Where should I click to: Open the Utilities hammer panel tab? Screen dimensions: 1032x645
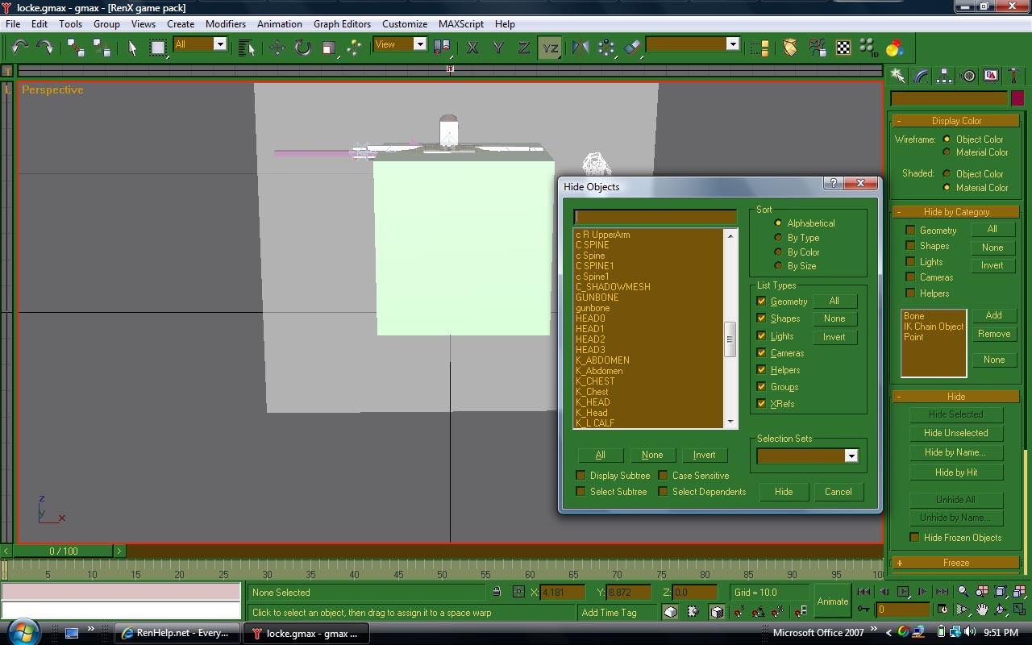click(x=1013, y=76)
